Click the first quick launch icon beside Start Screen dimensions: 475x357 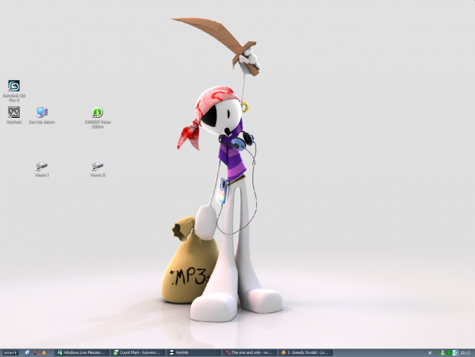pyautogui.click(x=27, y=353)
